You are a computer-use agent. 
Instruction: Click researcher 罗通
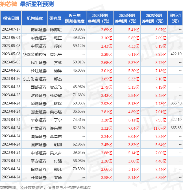tap(58, 178)
